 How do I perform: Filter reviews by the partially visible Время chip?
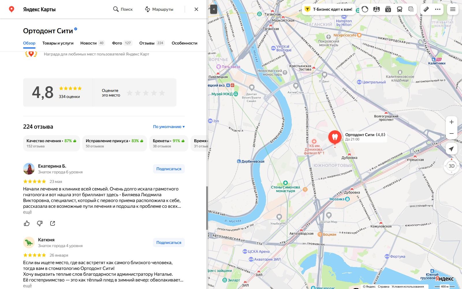tap(199, 143)
